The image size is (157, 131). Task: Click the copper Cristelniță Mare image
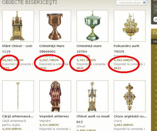pyautogui.click(x=55, y=26)
